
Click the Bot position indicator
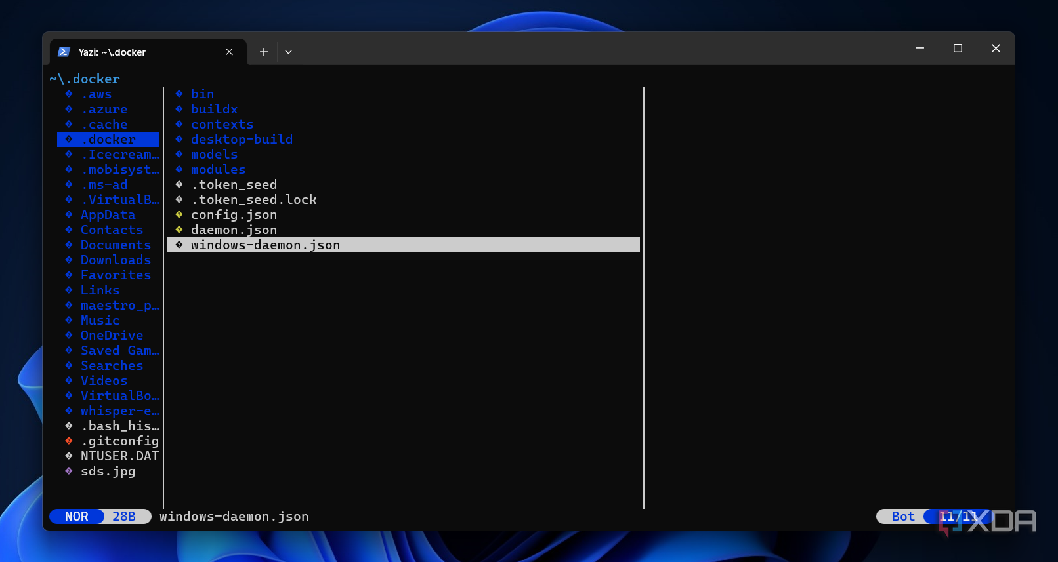[x=903, y=517]
